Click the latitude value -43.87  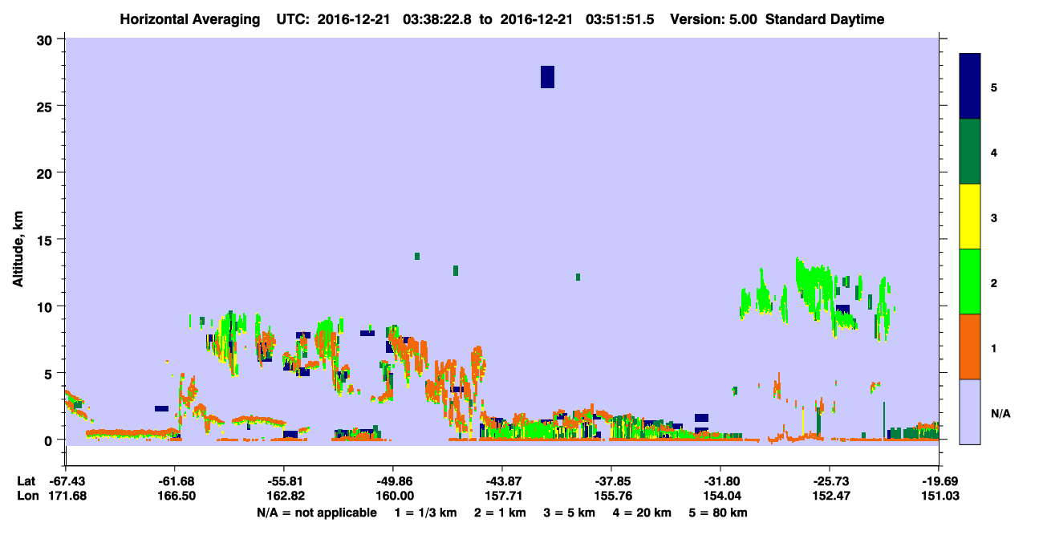(502, 481)
